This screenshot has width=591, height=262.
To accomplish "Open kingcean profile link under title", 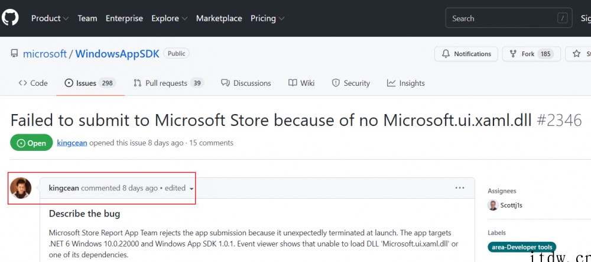I will 72,143.
